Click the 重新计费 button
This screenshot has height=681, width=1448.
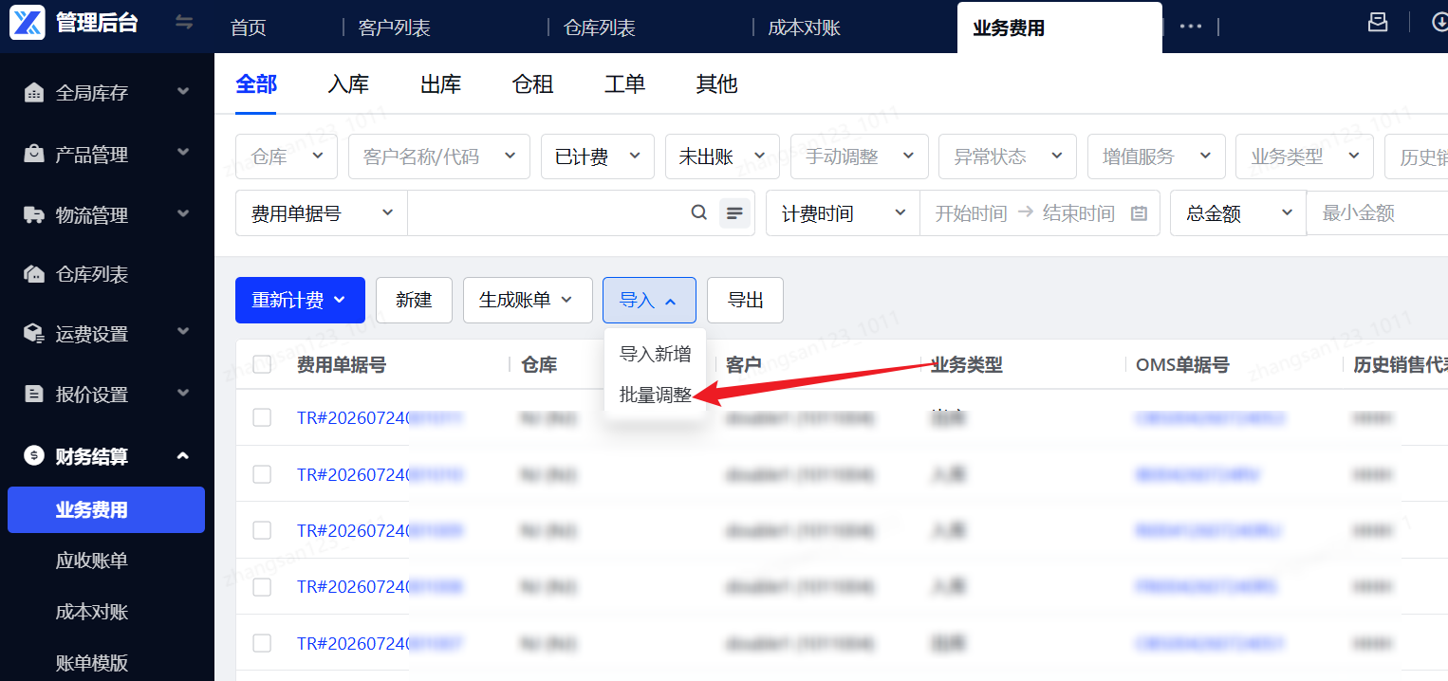tap(300, 300)
